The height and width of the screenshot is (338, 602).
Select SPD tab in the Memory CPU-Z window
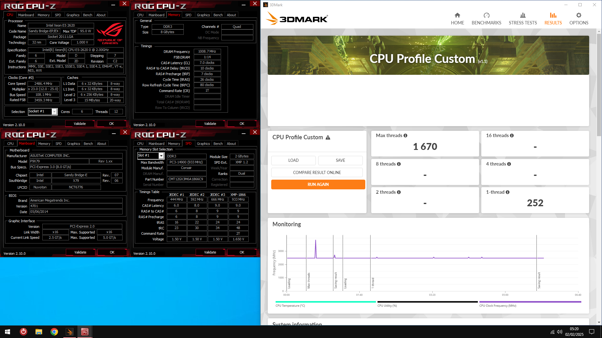coord(188,15)
